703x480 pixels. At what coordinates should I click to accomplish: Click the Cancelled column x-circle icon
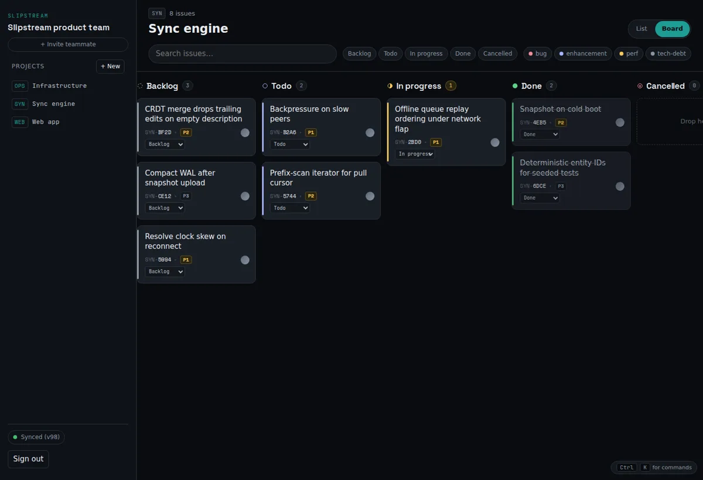point(640,86)
